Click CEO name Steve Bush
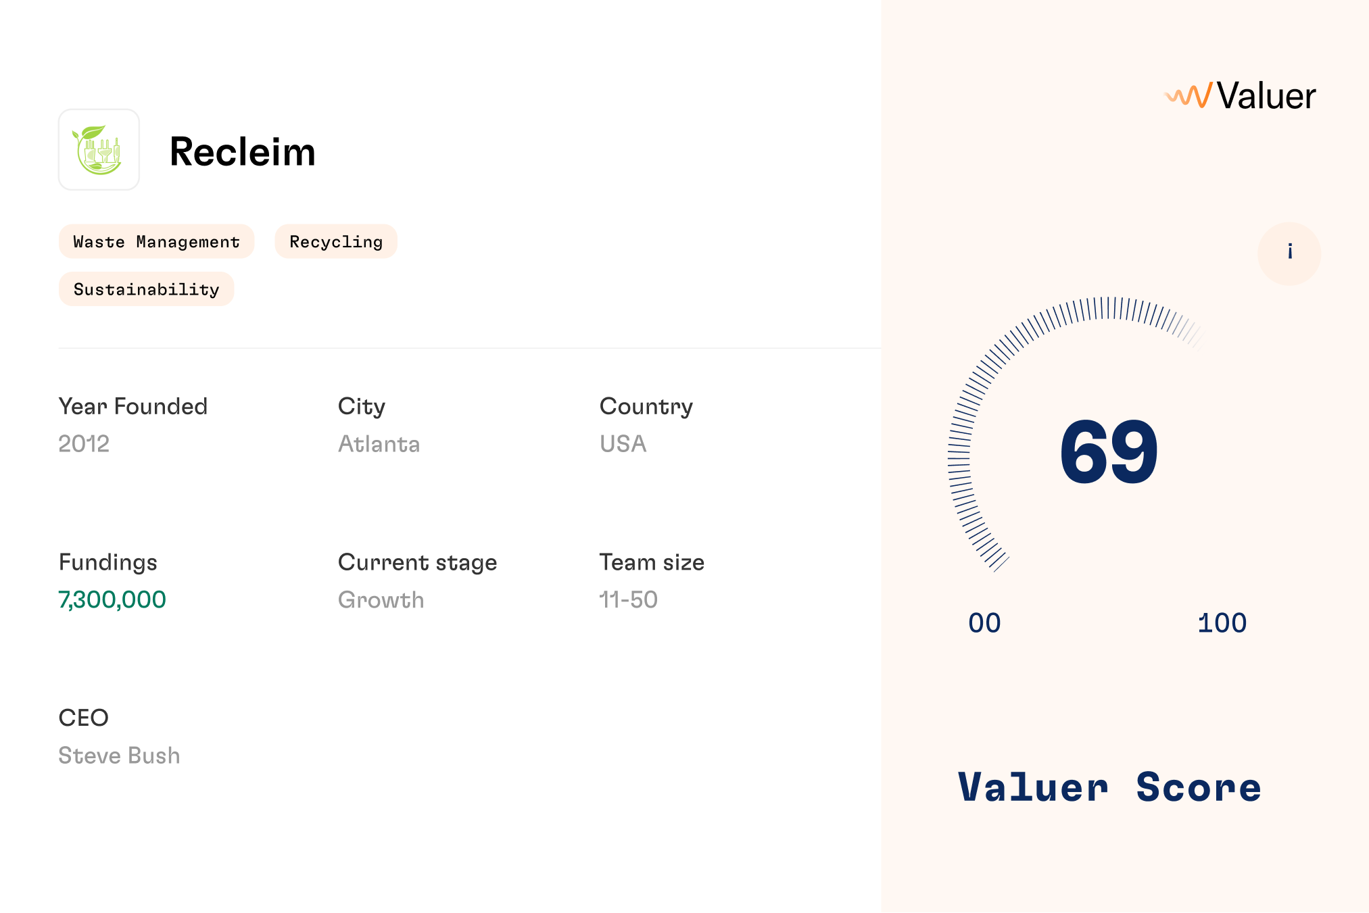 pos(119,755)
